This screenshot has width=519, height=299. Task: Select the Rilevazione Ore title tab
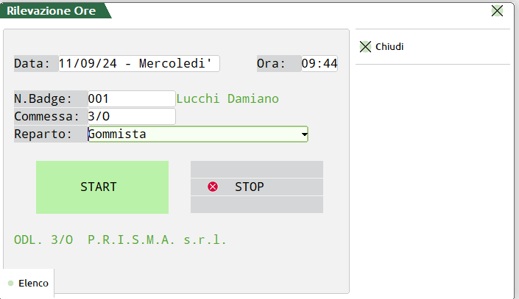pos(52,10)
